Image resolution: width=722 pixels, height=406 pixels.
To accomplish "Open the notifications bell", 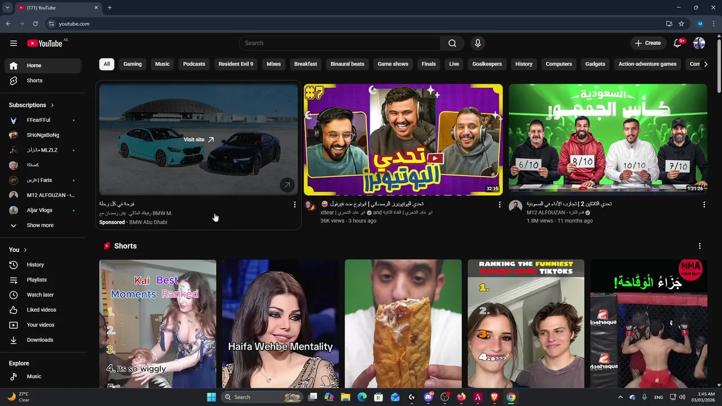I will (677, 43).
